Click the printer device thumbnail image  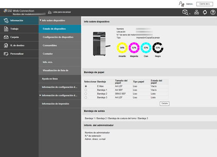pyautogui.click(x=101, y=44)
